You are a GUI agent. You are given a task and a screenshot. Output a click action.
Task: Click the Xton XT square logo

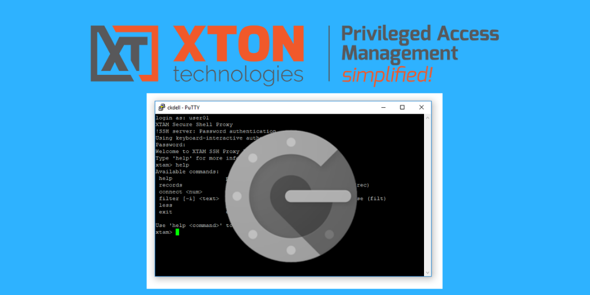coord(123,53)
